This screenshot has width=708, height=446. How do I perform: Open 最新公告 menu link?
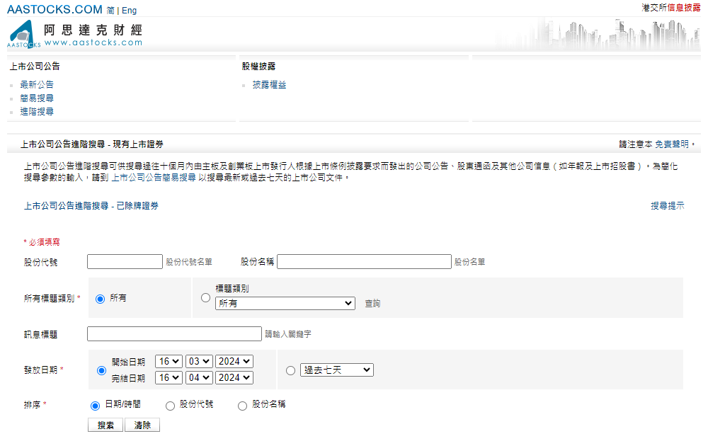pyautogui.click(x=37, y=85)
